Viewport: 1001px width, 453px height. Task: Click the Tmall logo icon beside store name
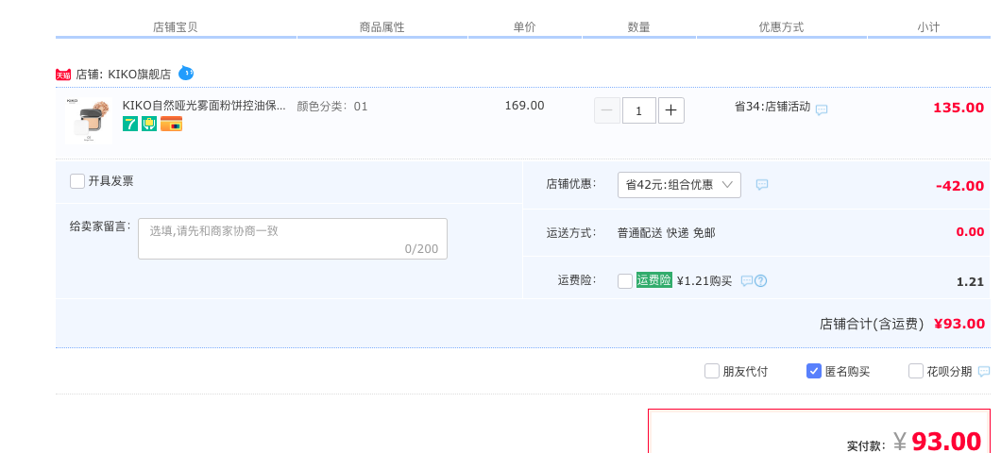click(x=63, y=75)
